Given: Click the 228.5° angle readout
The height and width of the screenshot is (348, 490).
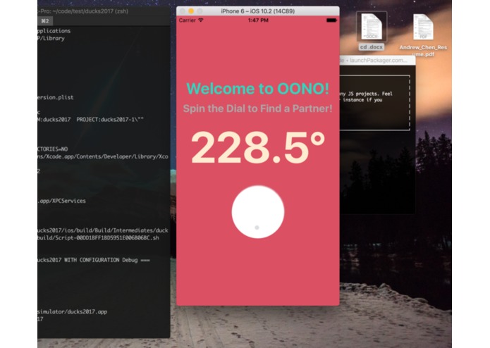Looking at the screenshot, I should point(258,147).
